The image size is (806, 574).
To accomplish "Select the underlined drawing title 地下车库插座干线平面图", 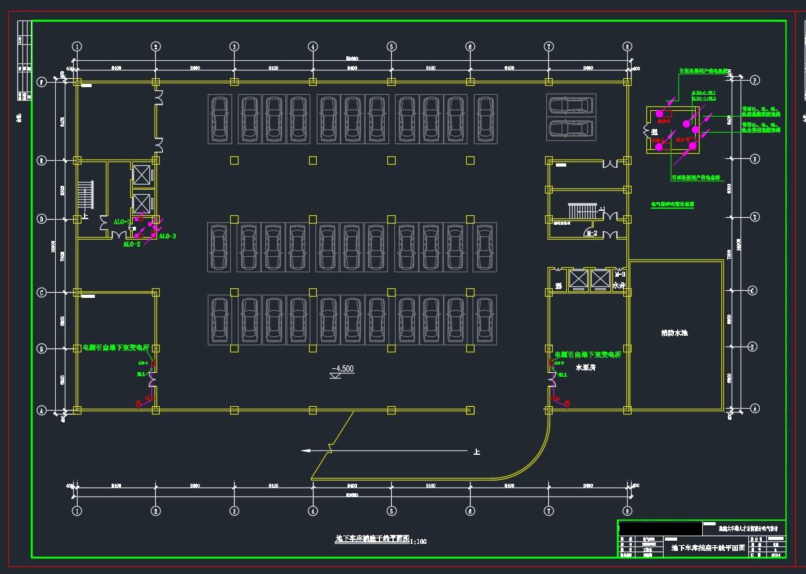I will (x=372, y=539).
